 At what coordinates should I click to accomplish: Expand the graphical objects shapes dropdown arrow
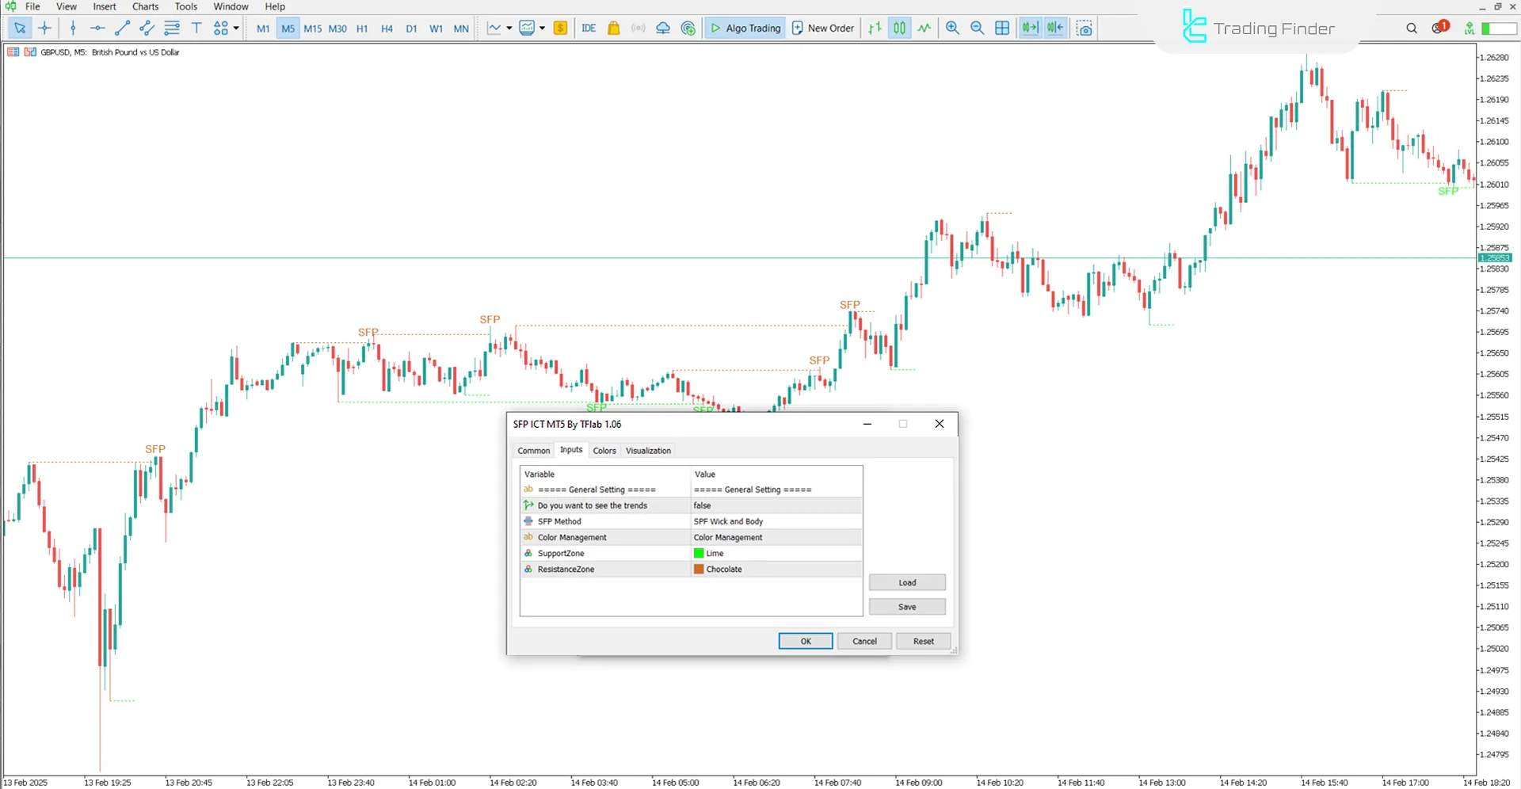point(236,29)
